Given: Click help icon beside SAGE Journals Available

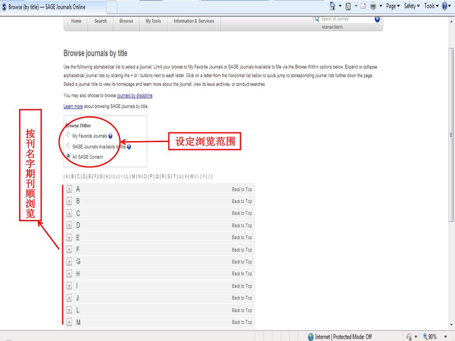Looking at the screenshot, I should [129, 147].
